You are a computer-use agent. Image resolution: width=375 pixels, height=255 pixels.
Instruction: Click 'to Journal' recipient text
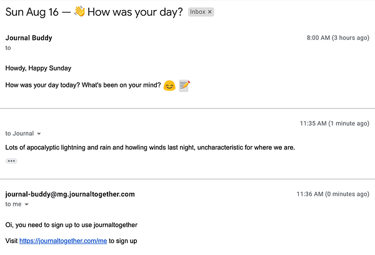19,134
